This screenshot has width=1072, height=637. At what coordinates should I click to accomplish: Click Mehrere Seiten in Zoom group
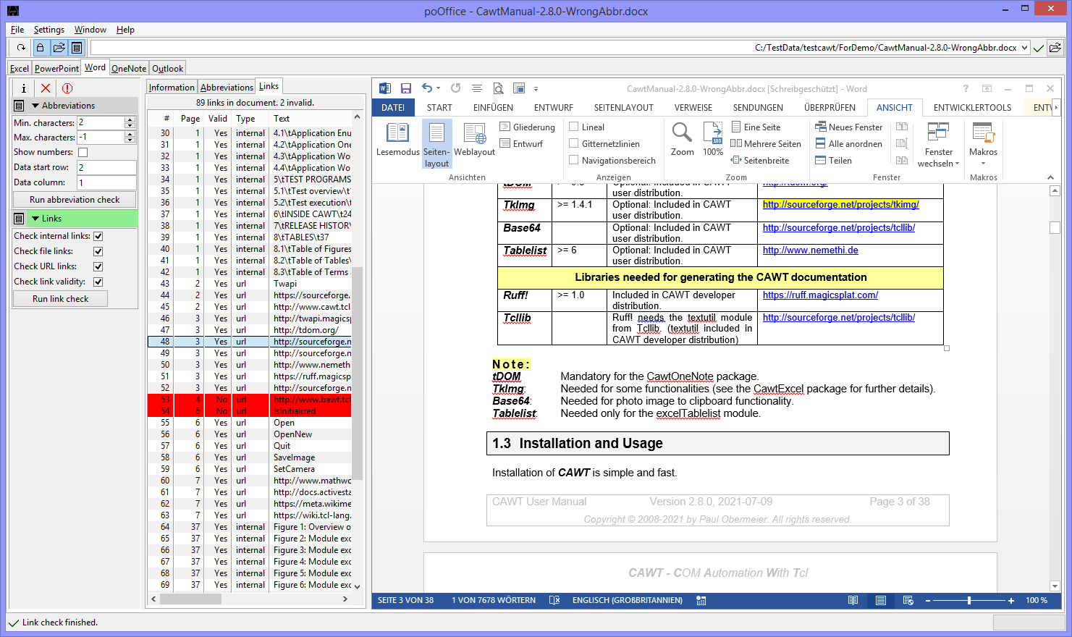[766, 143]
